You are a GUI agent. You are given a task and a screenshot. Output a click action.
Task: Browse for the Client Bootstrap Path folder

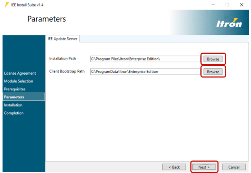(x=213, y=72)
